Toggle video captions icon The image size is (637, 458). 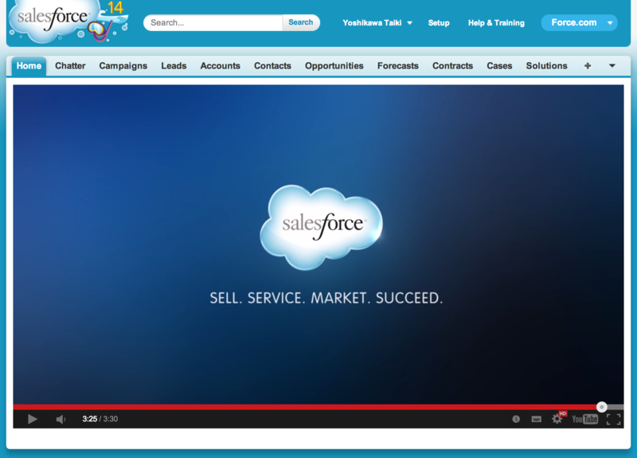click(536, 419)
